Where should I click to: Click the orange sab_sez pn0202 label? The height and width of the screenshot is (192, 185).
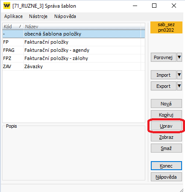click(x=166, y=27)
